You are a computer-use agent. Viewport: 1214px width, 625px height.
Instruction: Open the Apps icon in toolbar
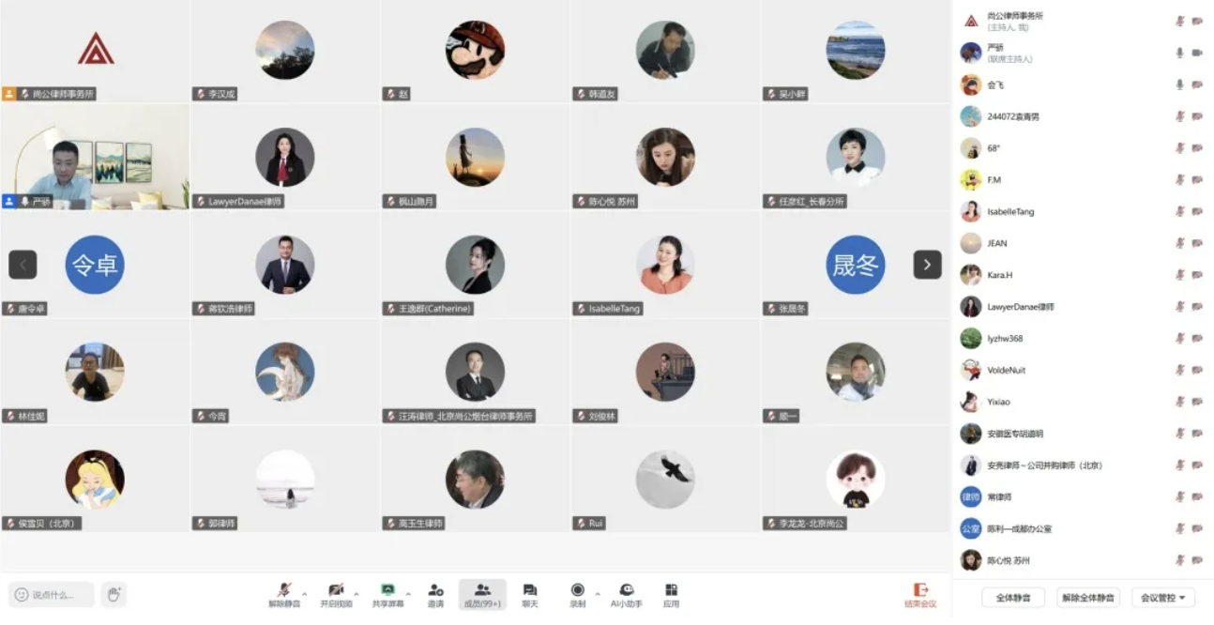[x=671, y=590]
